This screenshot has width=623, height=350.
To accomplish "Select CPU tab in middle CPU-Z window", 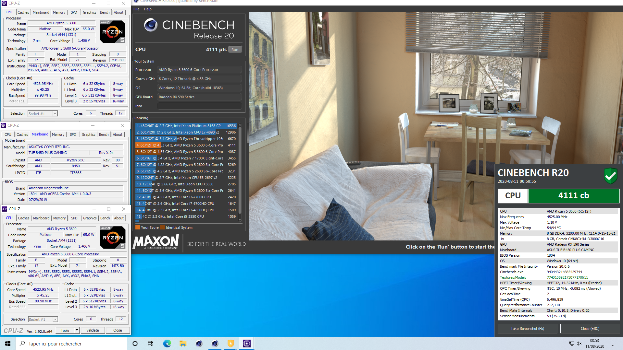I will (x=8, y=134).
